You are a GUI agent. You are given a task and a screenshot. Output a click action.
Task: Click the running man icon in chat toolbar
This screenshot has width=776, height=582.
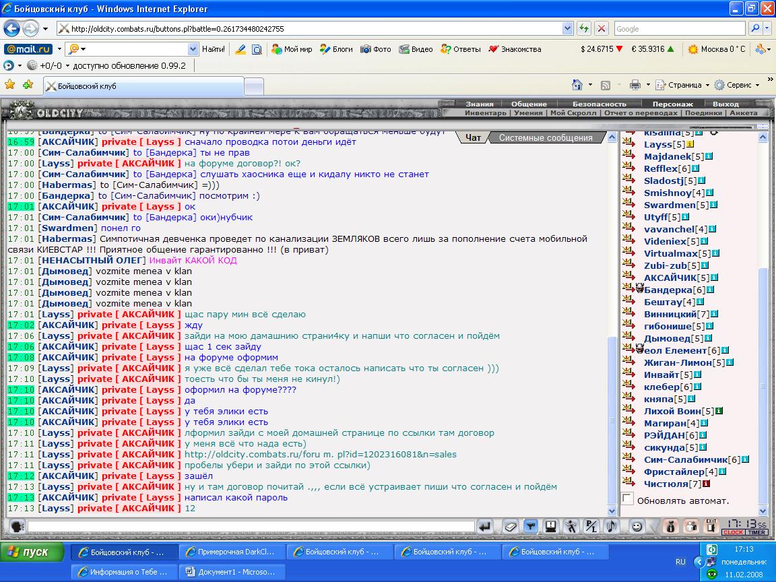point(571,527)
